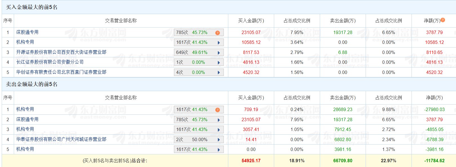
Task: Open the 深股通专用 link in the 买入 top-5 table
Action: [x=27, y=32]
